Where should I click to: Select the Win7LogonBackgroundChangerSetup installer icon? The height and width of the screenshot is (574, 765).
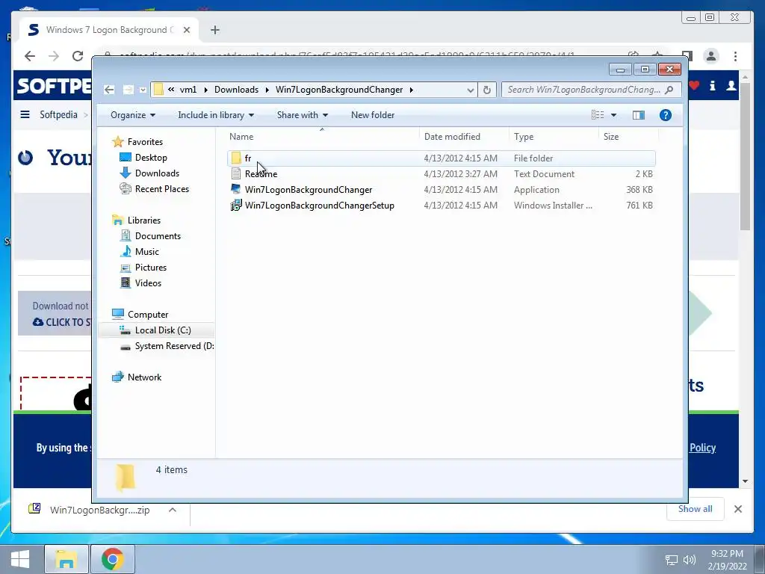click(236, 205)
